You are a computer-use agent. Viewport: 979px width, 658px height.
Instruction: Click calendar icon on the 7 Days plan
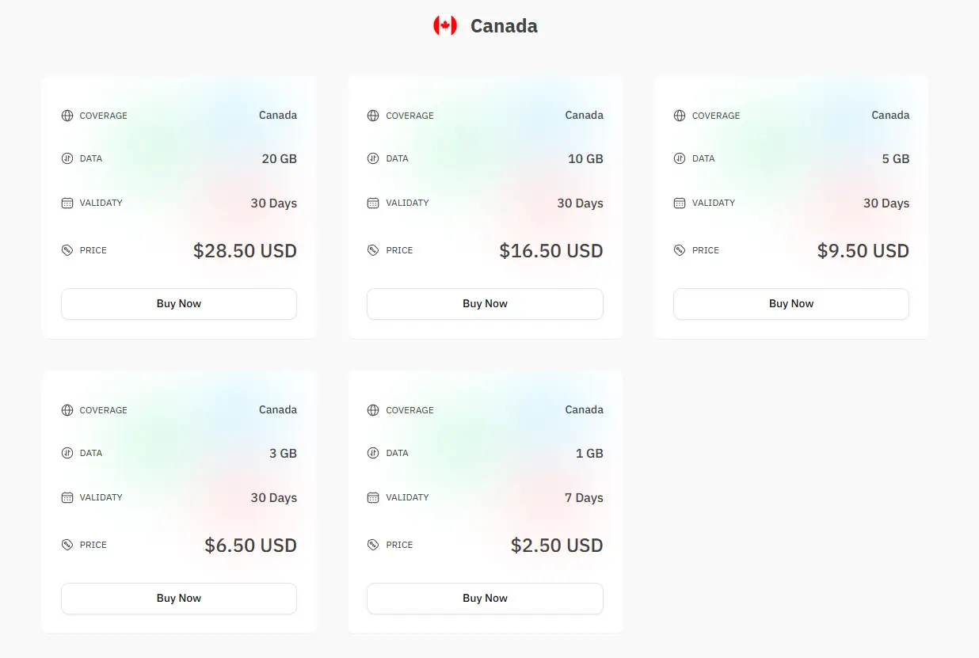[373, 497]
